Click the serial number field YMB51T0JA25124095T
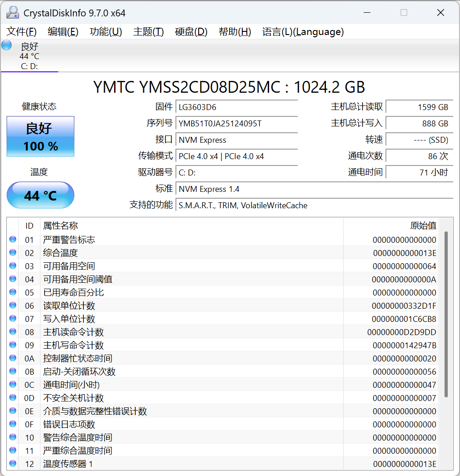 coord(237,124)
